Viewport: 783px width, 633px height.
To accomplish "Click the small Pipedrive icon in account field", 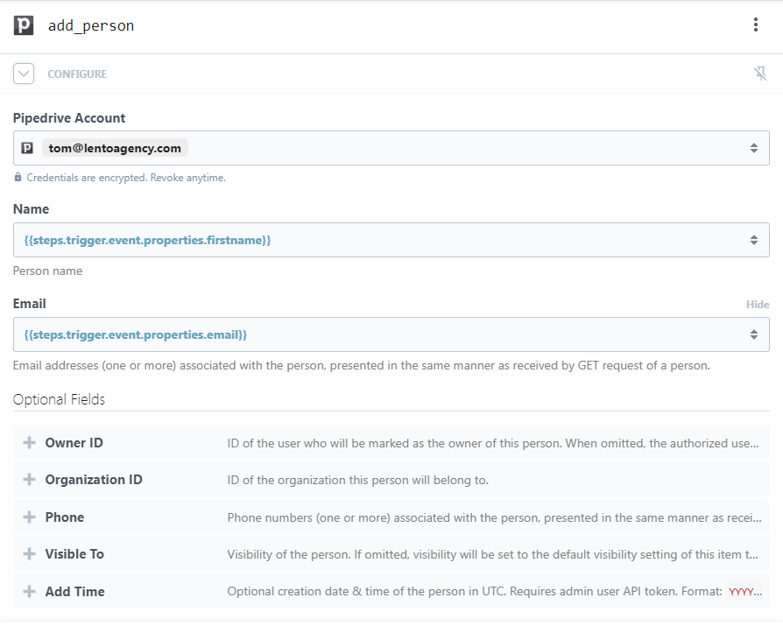I will click(x=27, y=148).
